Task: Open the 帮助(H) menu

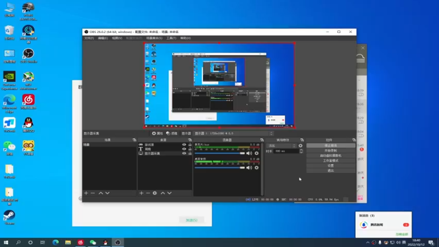Action: tap(185, 38)
